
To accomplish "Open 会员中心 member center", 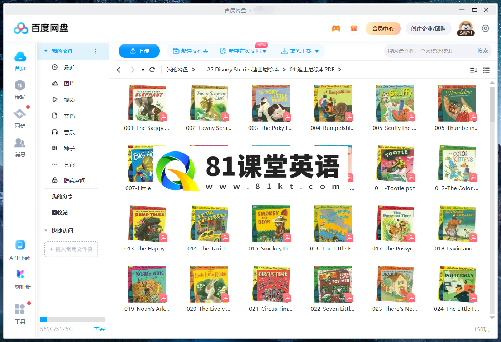I will (x=383, y=28).
